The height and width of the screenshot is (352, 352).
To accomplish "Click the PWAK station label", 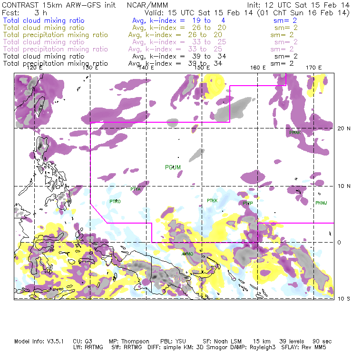I will pos(295,133).
